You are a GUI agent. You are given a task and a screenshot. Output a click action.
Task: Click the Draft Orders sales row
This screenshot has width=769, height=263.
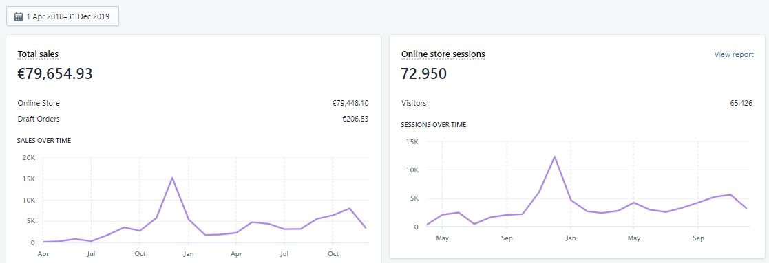point(193,119)
